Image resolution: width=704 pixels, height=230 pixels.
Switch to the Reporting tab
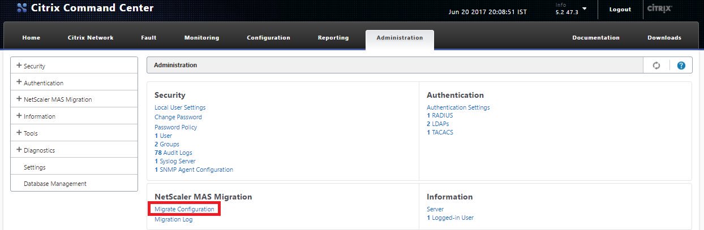333,38
